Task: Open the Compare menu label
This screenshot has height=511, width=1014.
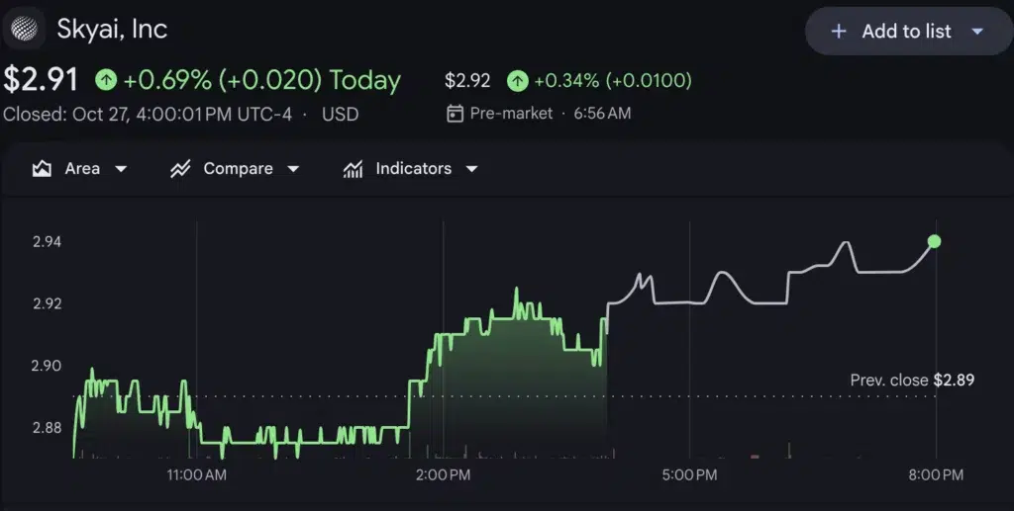Action: pos(238,169)
